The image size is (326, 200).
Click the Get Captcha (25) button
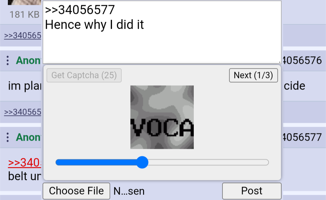[x=84, y=75]
